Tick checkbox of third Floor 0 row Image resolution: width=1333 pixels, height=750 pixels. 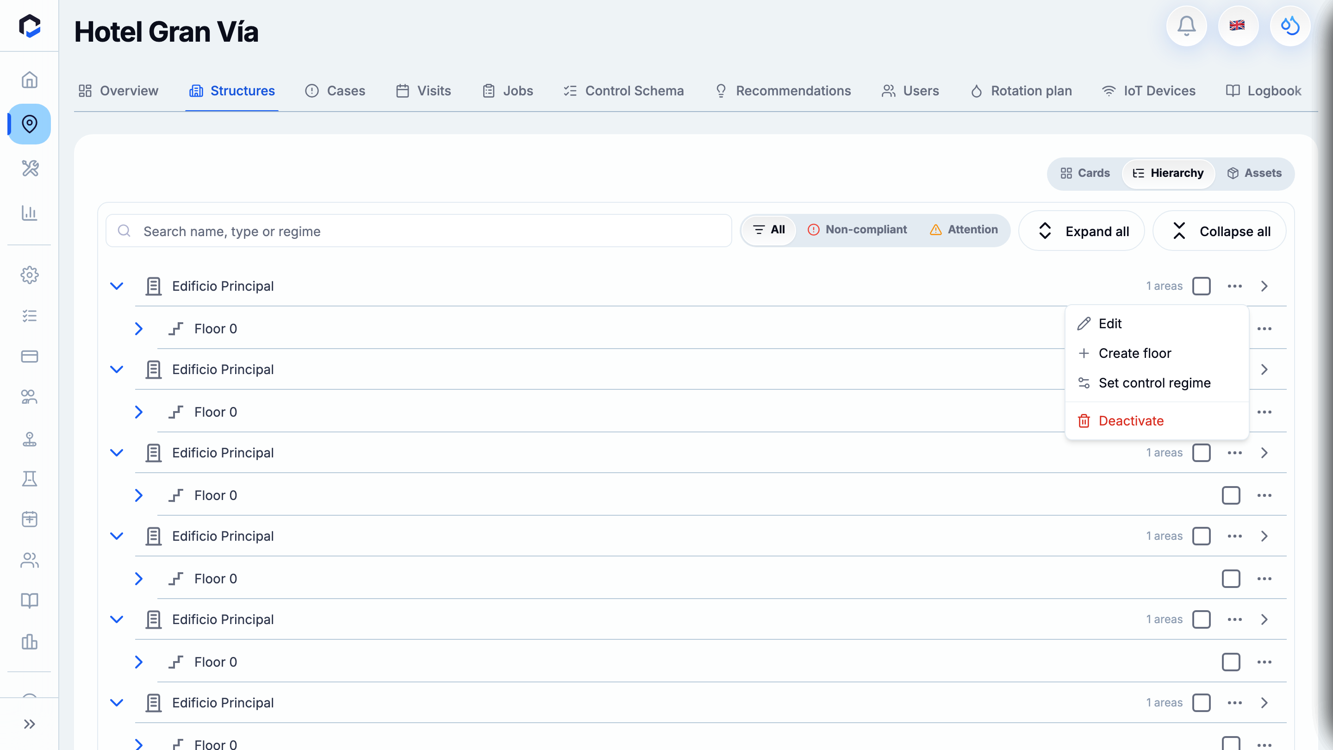pyautogui.click(x=1231, y=495)
